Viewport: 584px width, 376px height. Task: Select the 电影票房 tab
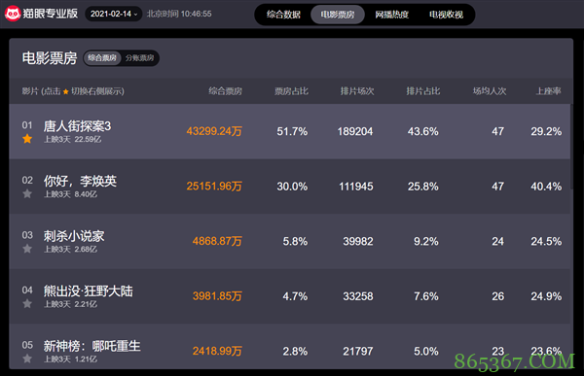tap(338, 15)
